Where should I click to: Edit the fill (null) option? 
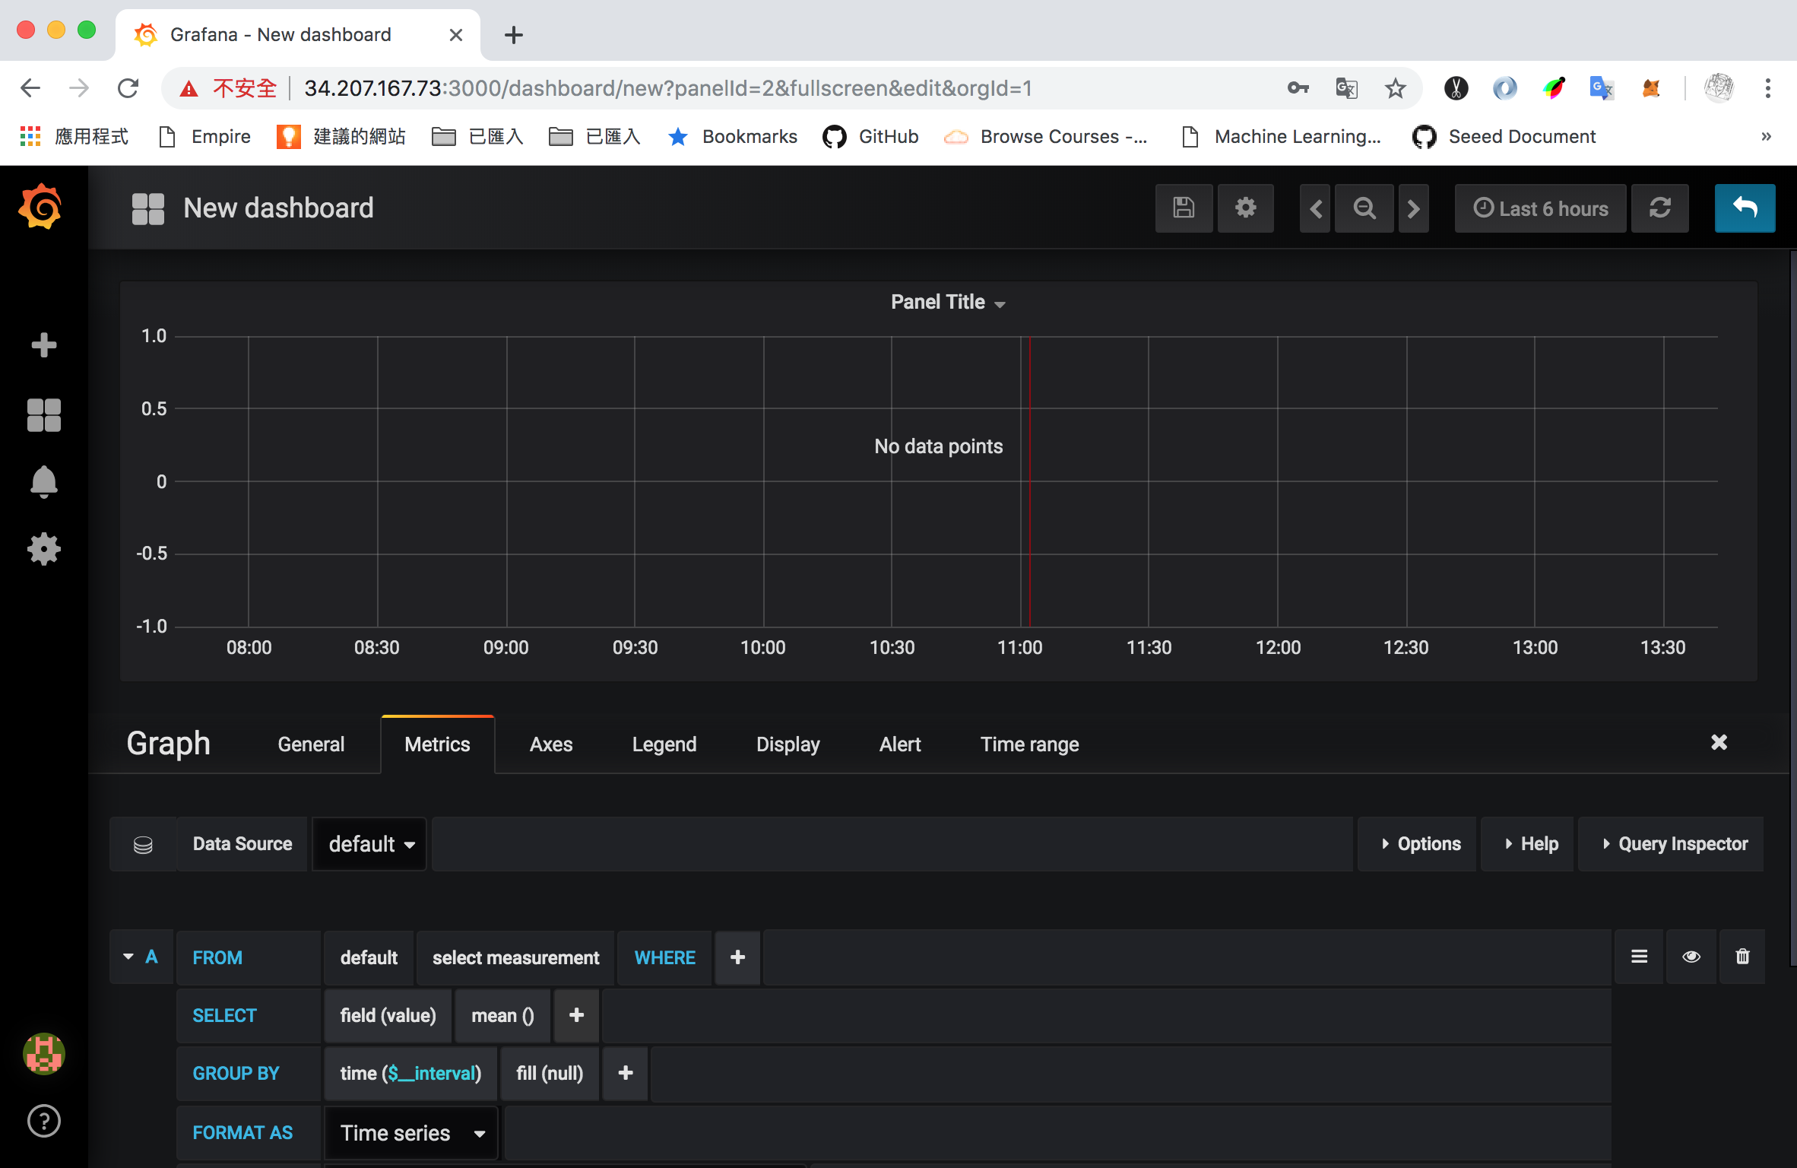point(550,1073)
